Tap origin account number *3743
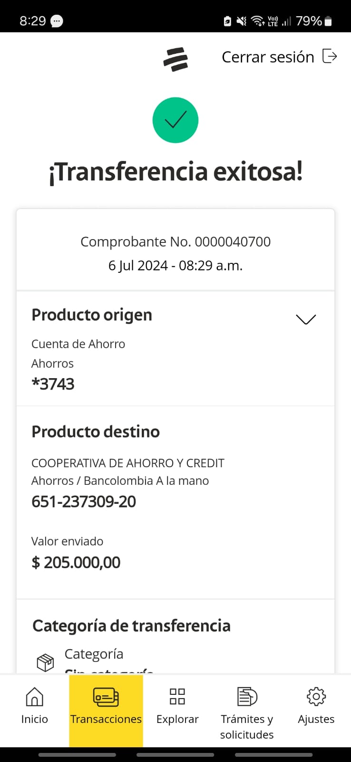Screen dimensions: 351x762 point(53,384)
